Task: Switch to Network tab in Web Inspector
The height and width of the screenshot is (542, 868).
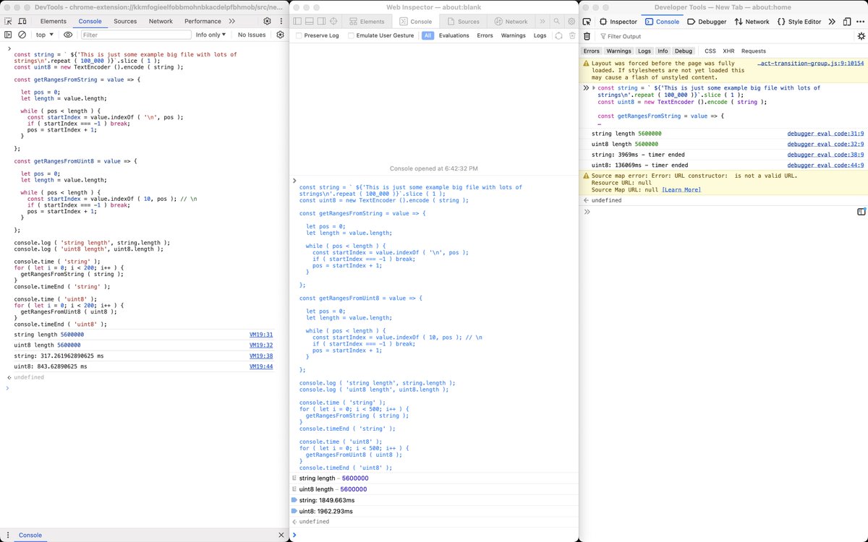Action: click(x=510, y=22)
